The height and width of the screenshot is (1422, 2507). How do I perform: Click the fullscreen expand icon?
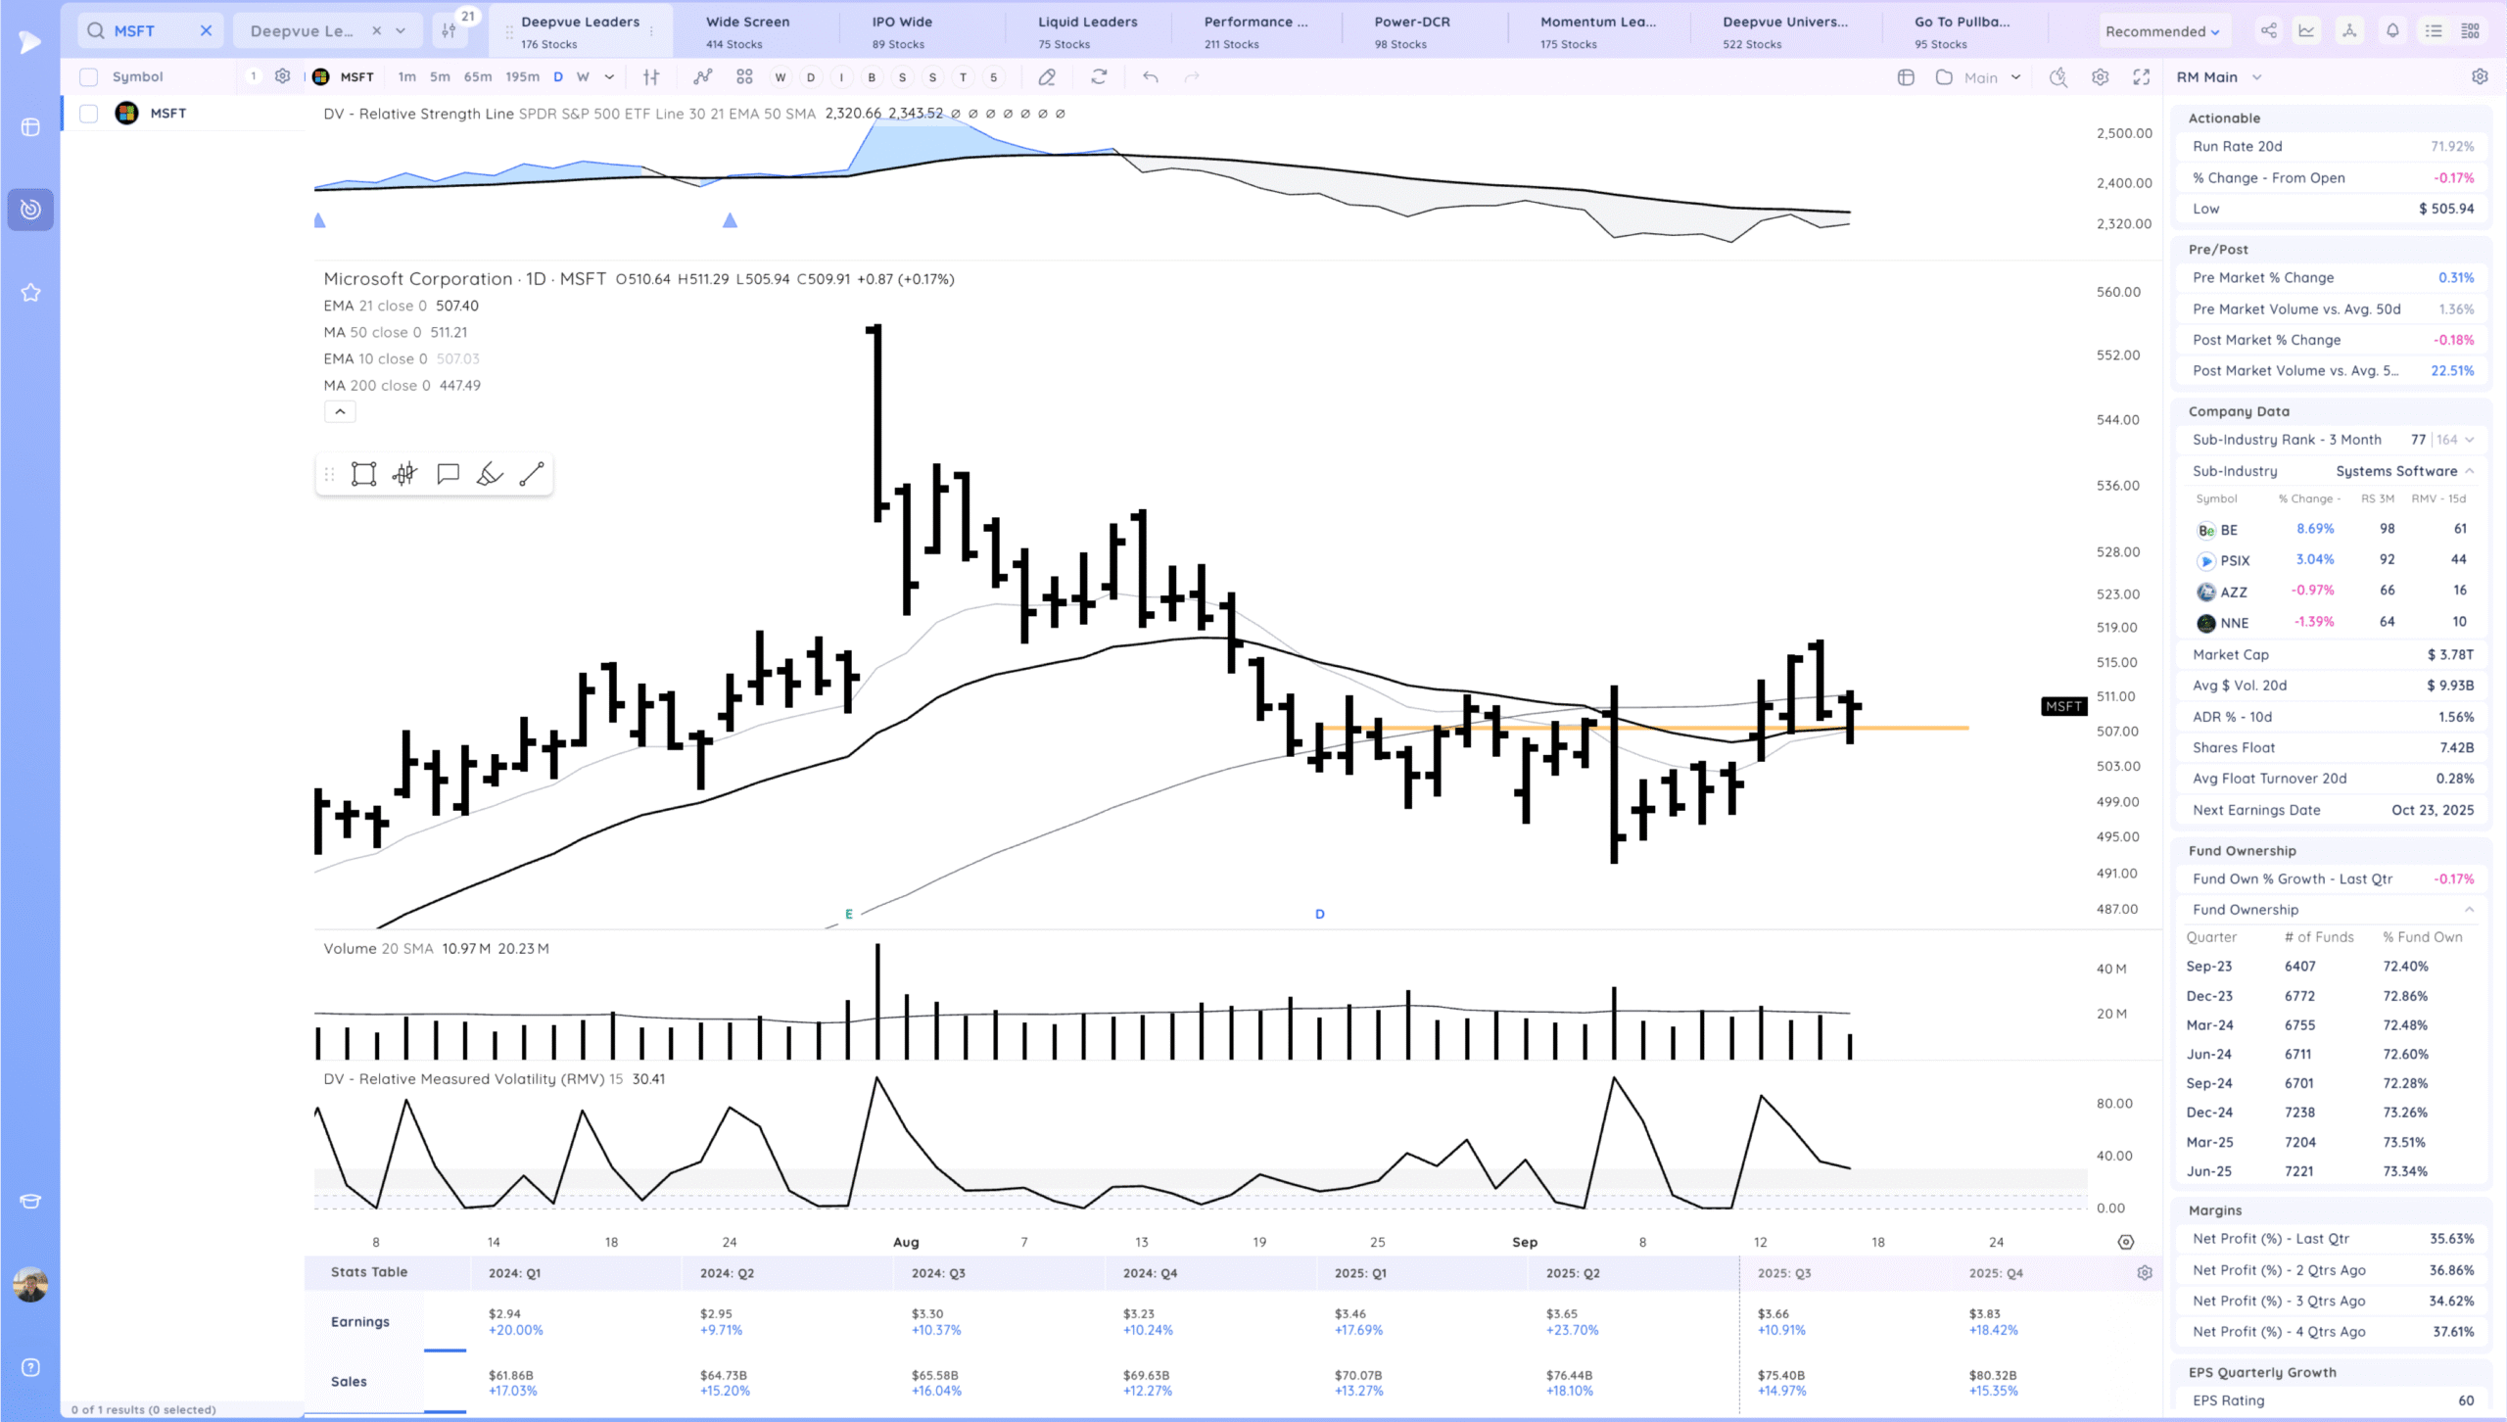click(x=2142, y=76)
